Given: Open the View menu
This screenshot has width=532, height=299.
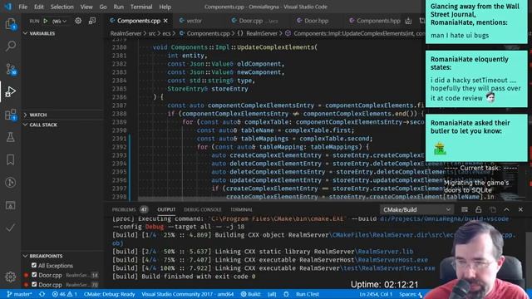Looking at the screenshot, I should 86,7.
